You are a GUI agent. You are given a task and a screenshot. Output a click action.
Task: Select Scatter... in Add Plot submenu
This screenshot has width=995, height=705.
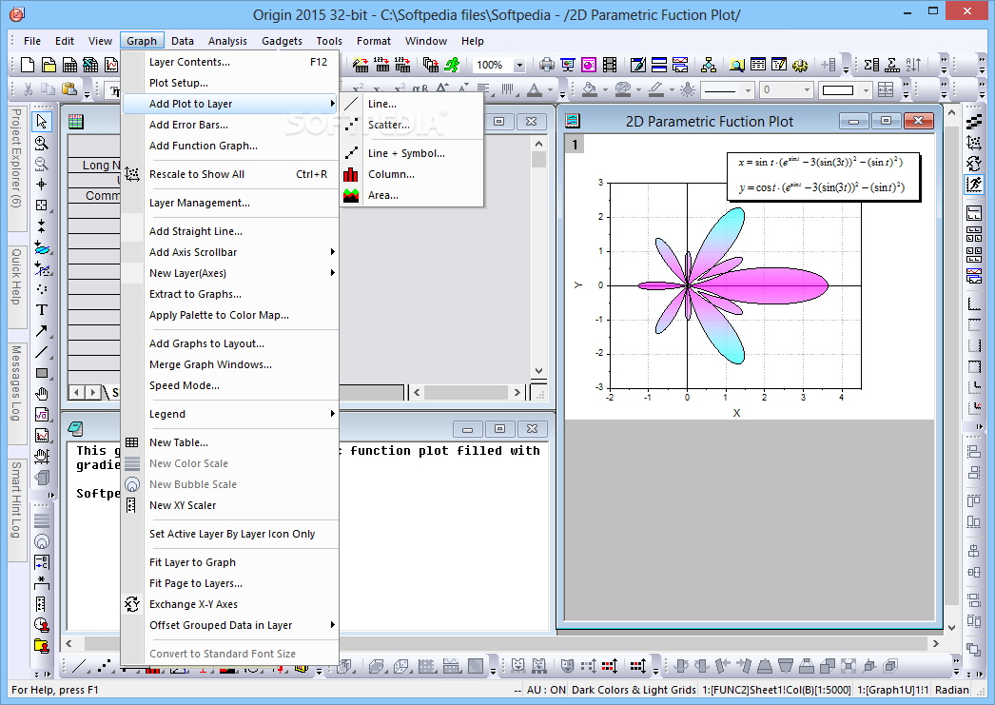point(412,125)
